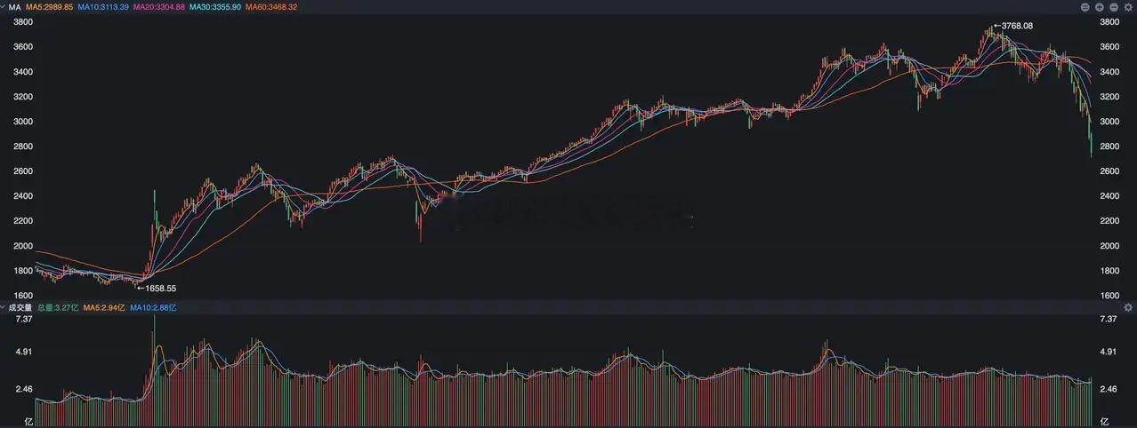1137x428 pixels.
Task: Click the MA60:3468.32 value
Action: pyautogui.click(x=270, y=7)
